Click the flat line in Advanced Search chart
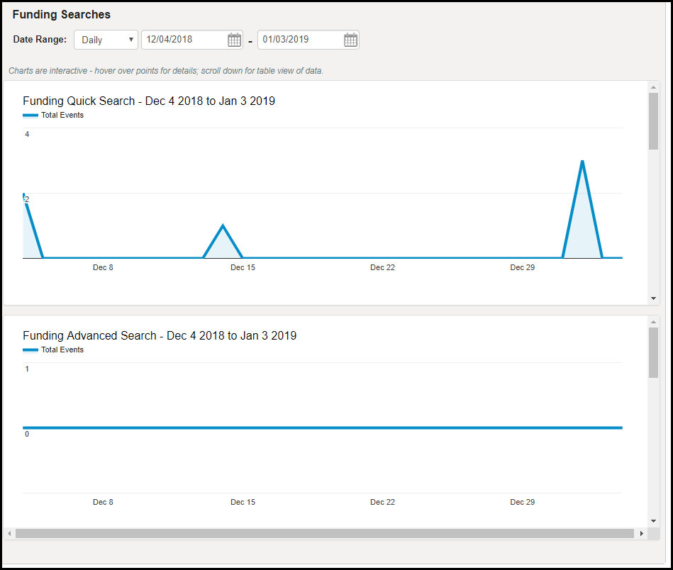Image resolution: width=673 pixels, height=570 pixels. (319, 428)
